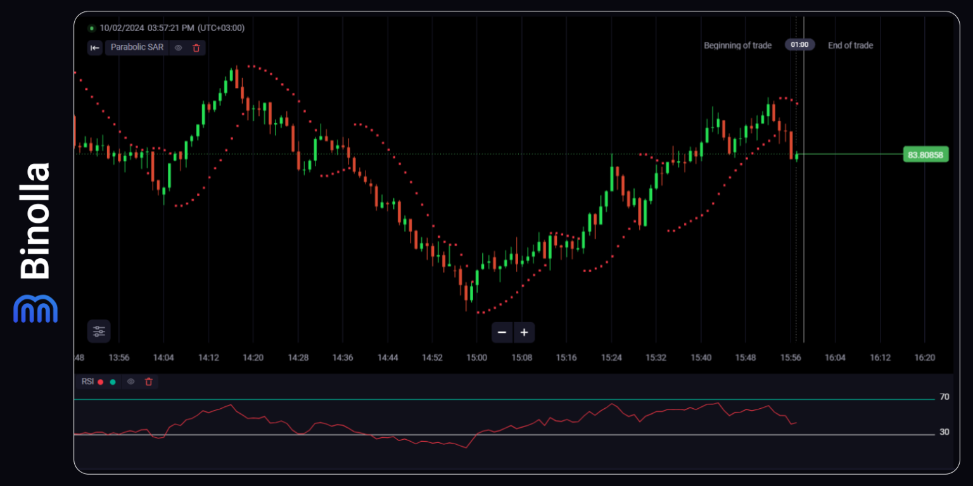Image resolution: width=973 pixels, height=486 pixels.
Task: Open the Parabolic SAR indicator label
Action: (136, 47)
